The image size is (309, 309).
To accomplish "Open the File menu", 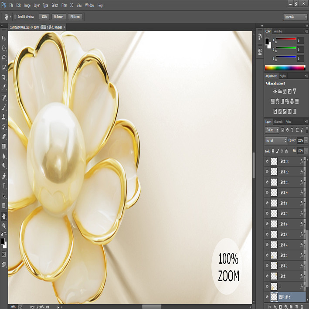I will [11, 5].
